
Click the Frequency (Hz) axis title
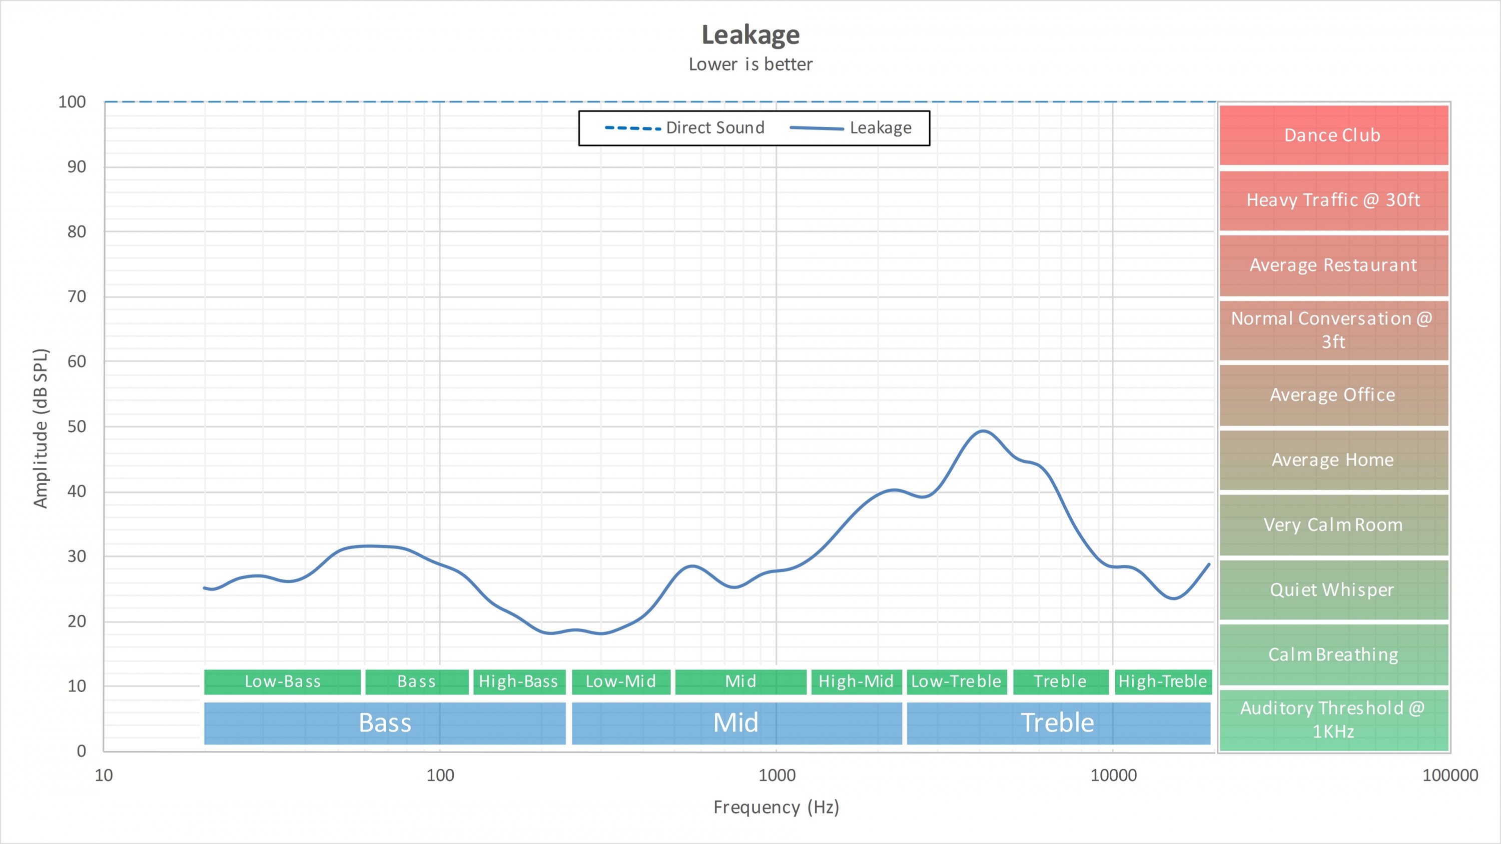click(x=776, y=807)
